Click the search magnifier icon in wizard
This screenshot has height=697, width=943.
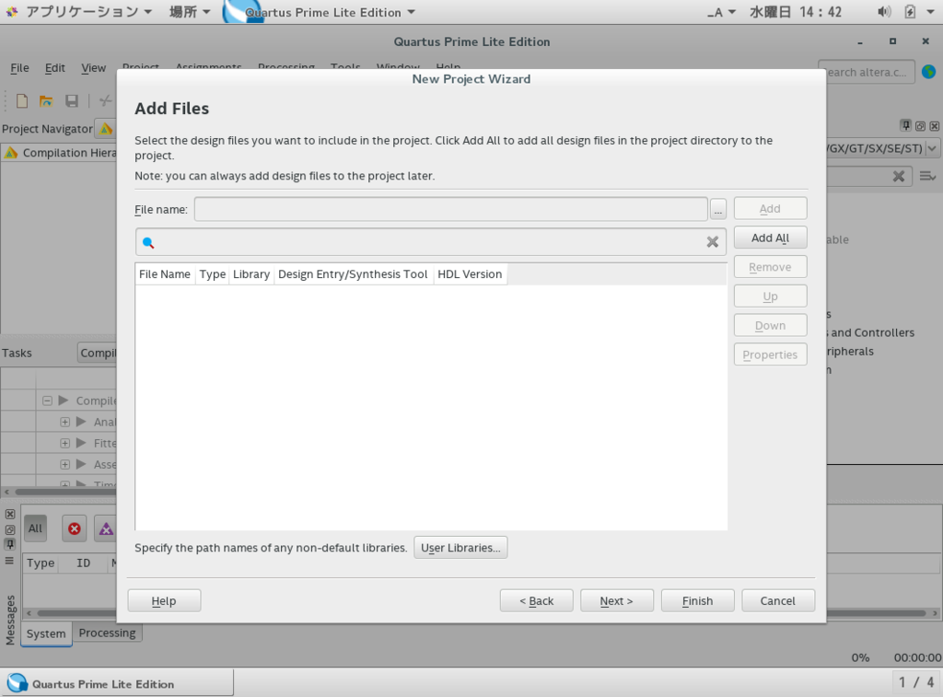148,242
